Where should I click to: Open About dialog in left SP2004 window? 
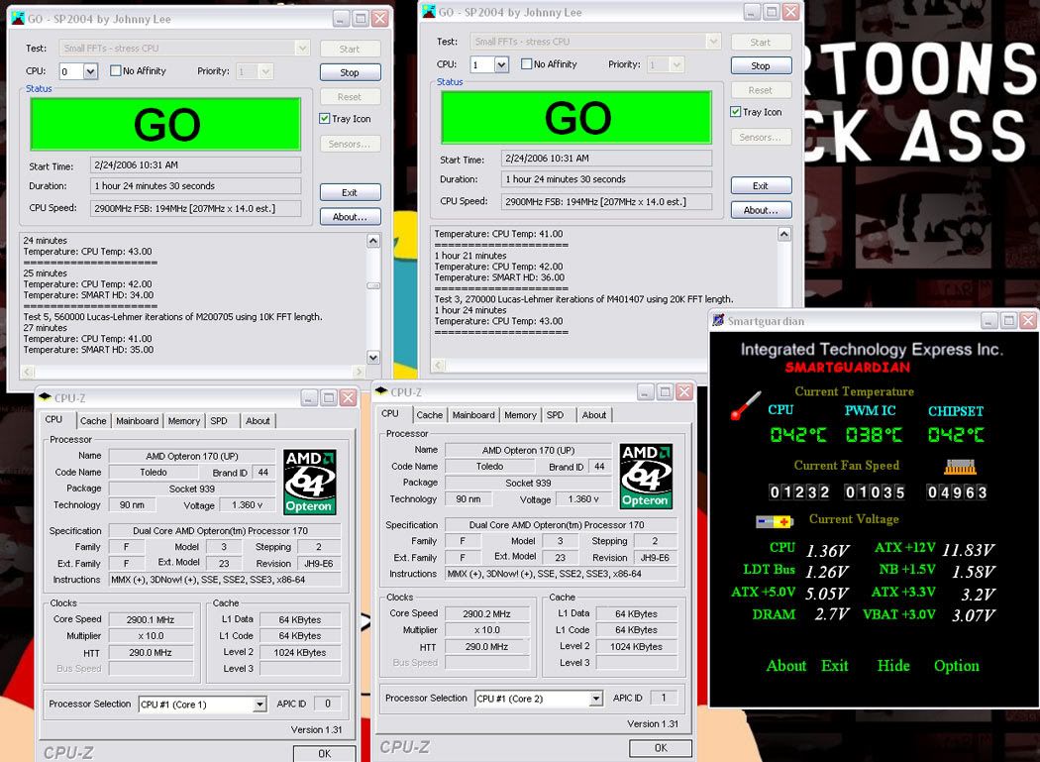click(x=350, y=216)
